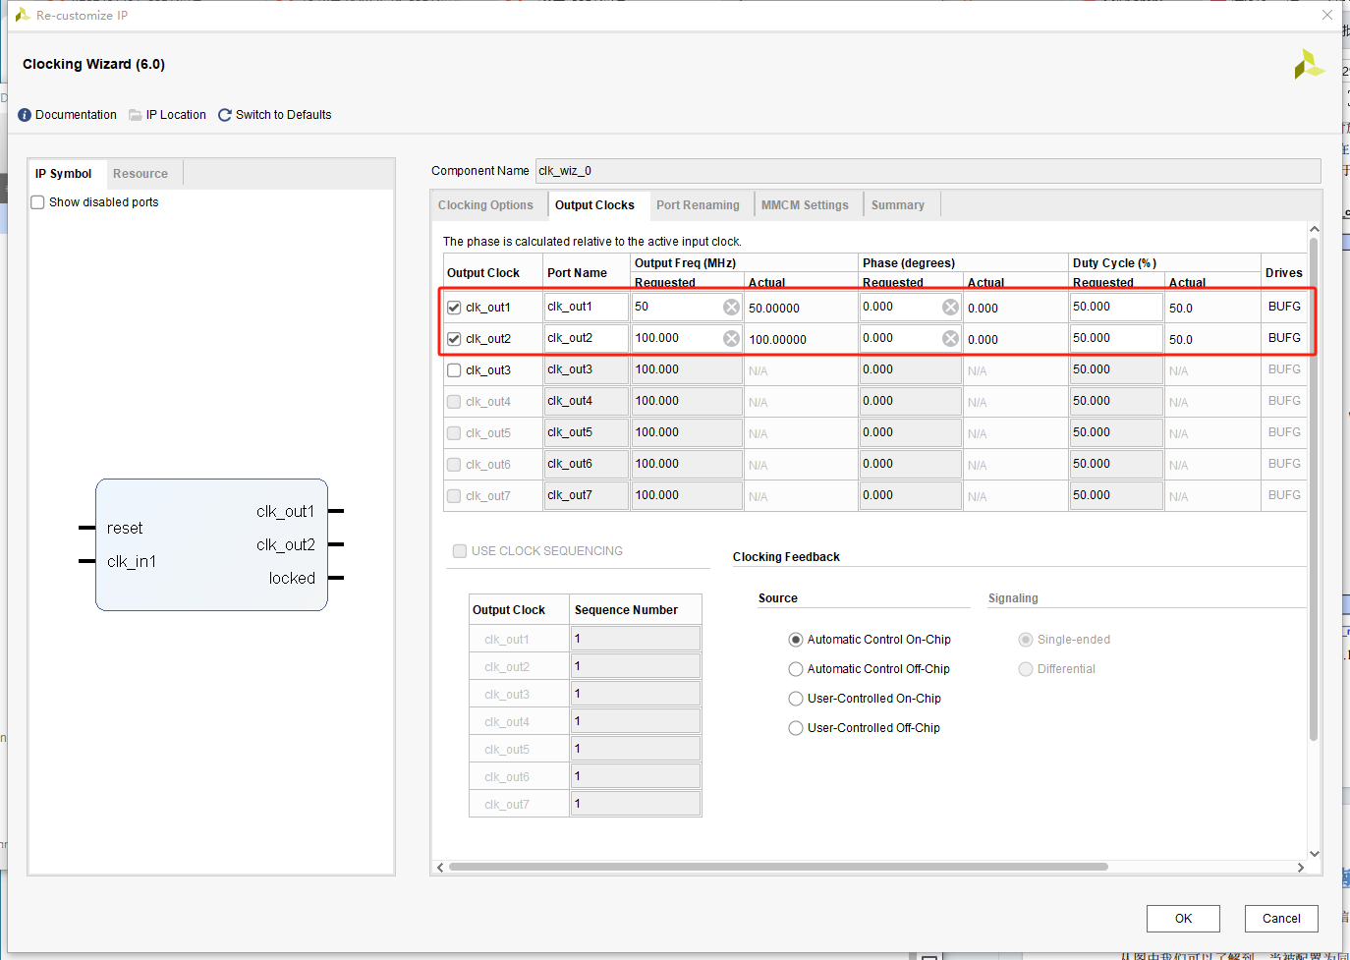Enable the clk_out3 output clock
This screenshot has height=960, width=1350.
coord(454,370)
